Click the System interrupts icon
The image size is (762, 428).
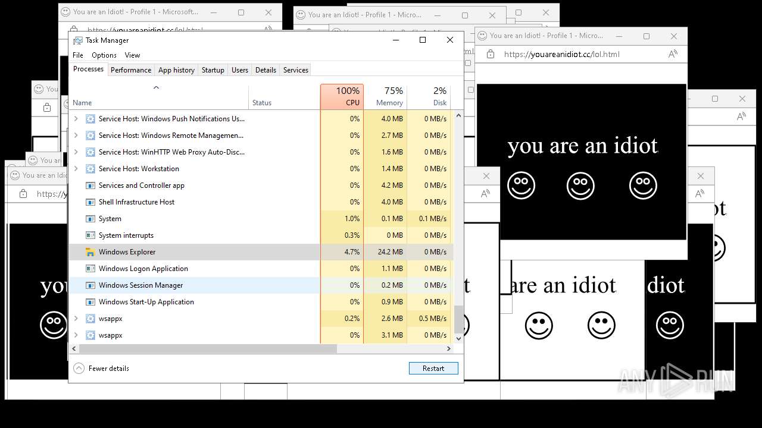(90, 235)
